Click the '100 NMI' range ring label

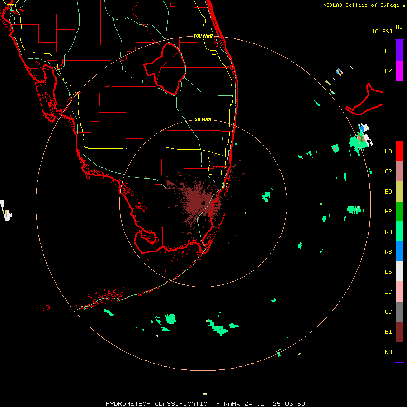click(203, 36)
